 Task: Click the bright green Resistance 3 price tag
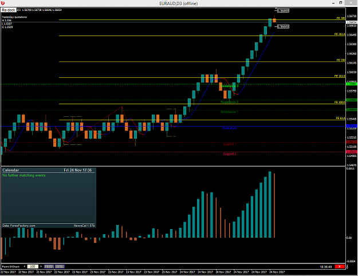click(352, 84)
